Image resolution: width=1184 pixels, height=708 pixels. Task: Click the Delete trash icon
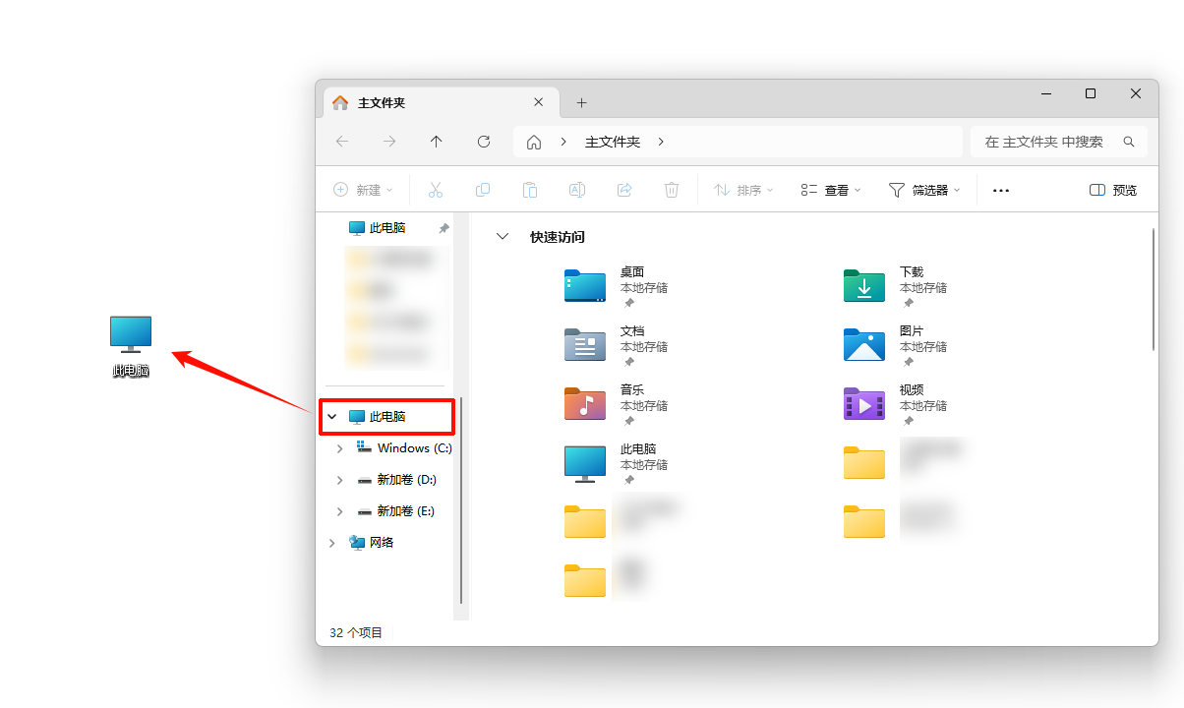coord(672,190)
